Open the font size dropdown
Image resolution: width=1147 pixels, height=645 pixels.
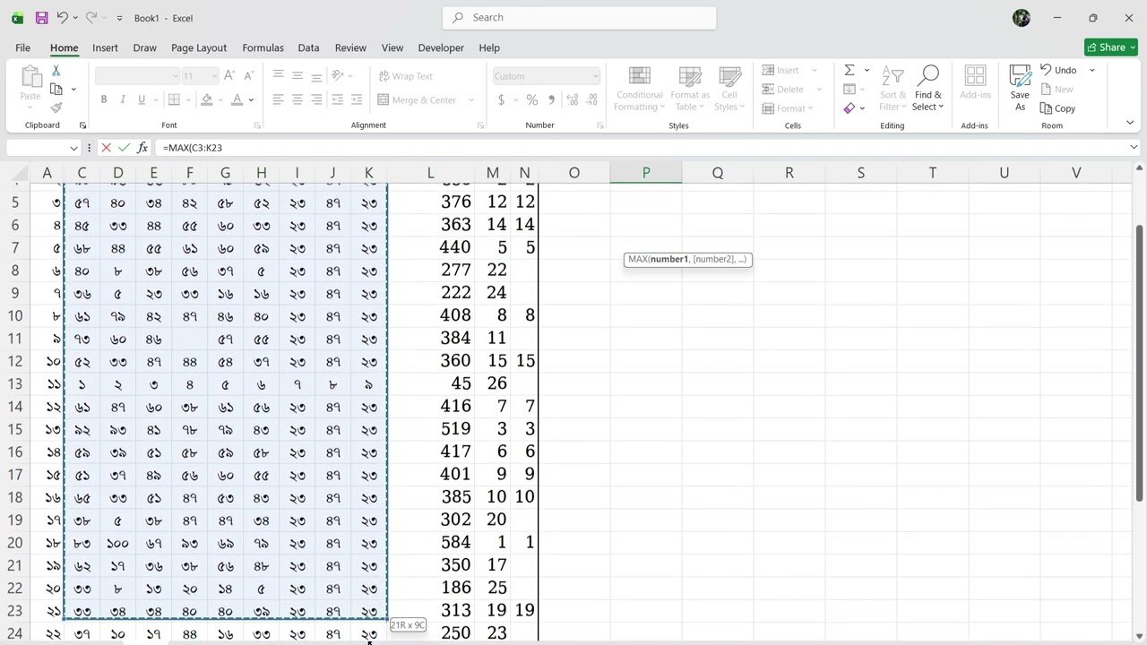(x=213, y=76)
